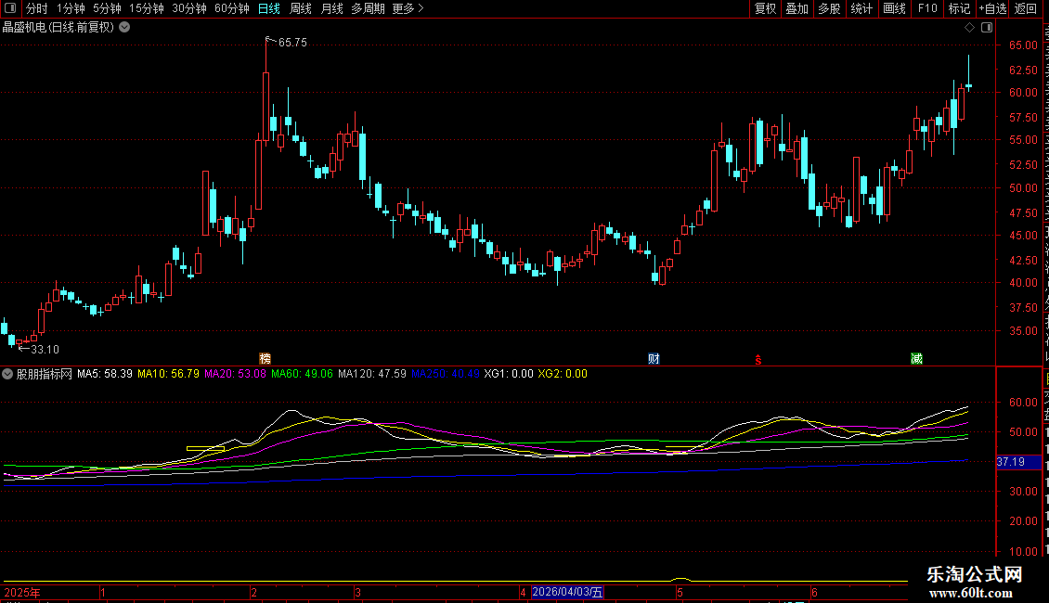Click the 45.00 label on the price axis

click(x=1023, y=236)
